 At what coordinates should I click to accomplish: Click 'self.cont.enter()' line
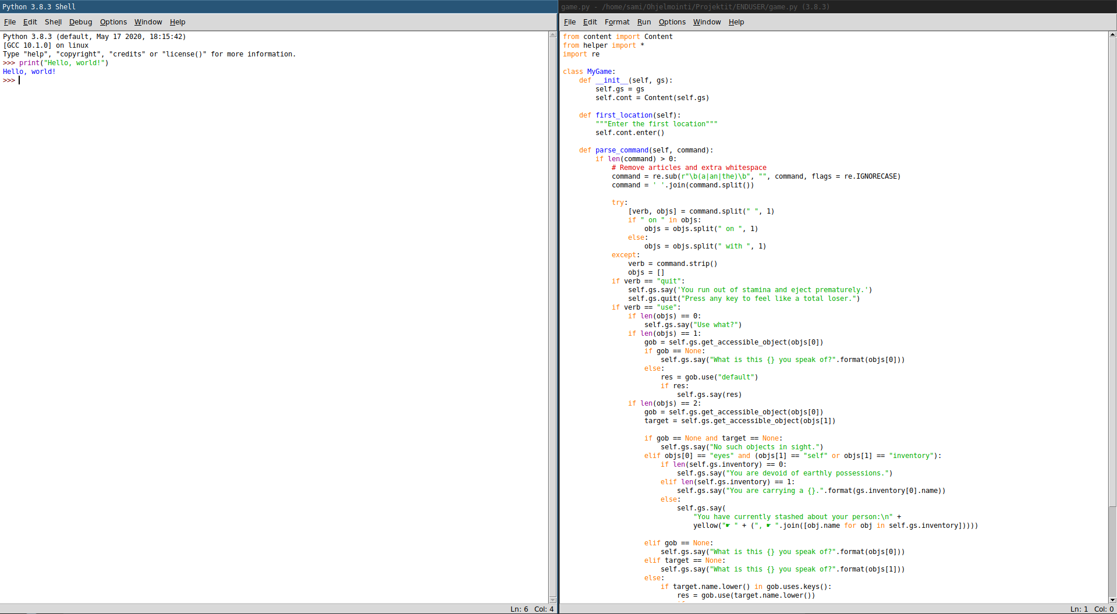point(630,133)
